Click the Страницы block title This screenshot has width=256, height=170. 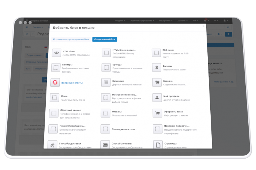(x=170, y=143)
